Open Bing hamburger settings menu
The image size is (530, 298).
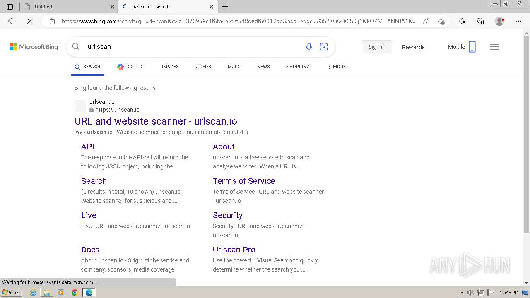(x=494, y=47)
